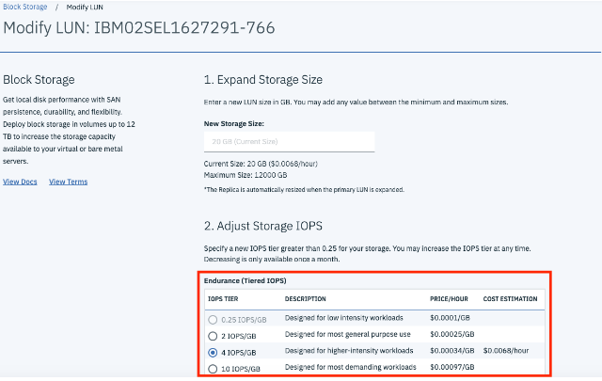
Task: Click 'Designed for most demanding workloads' description
Action: (x=351, y=367)
